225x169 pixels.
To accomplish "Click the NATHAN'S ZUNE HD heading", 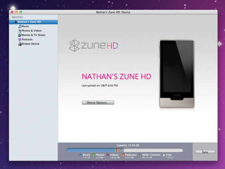I will (x=117, y=76).
